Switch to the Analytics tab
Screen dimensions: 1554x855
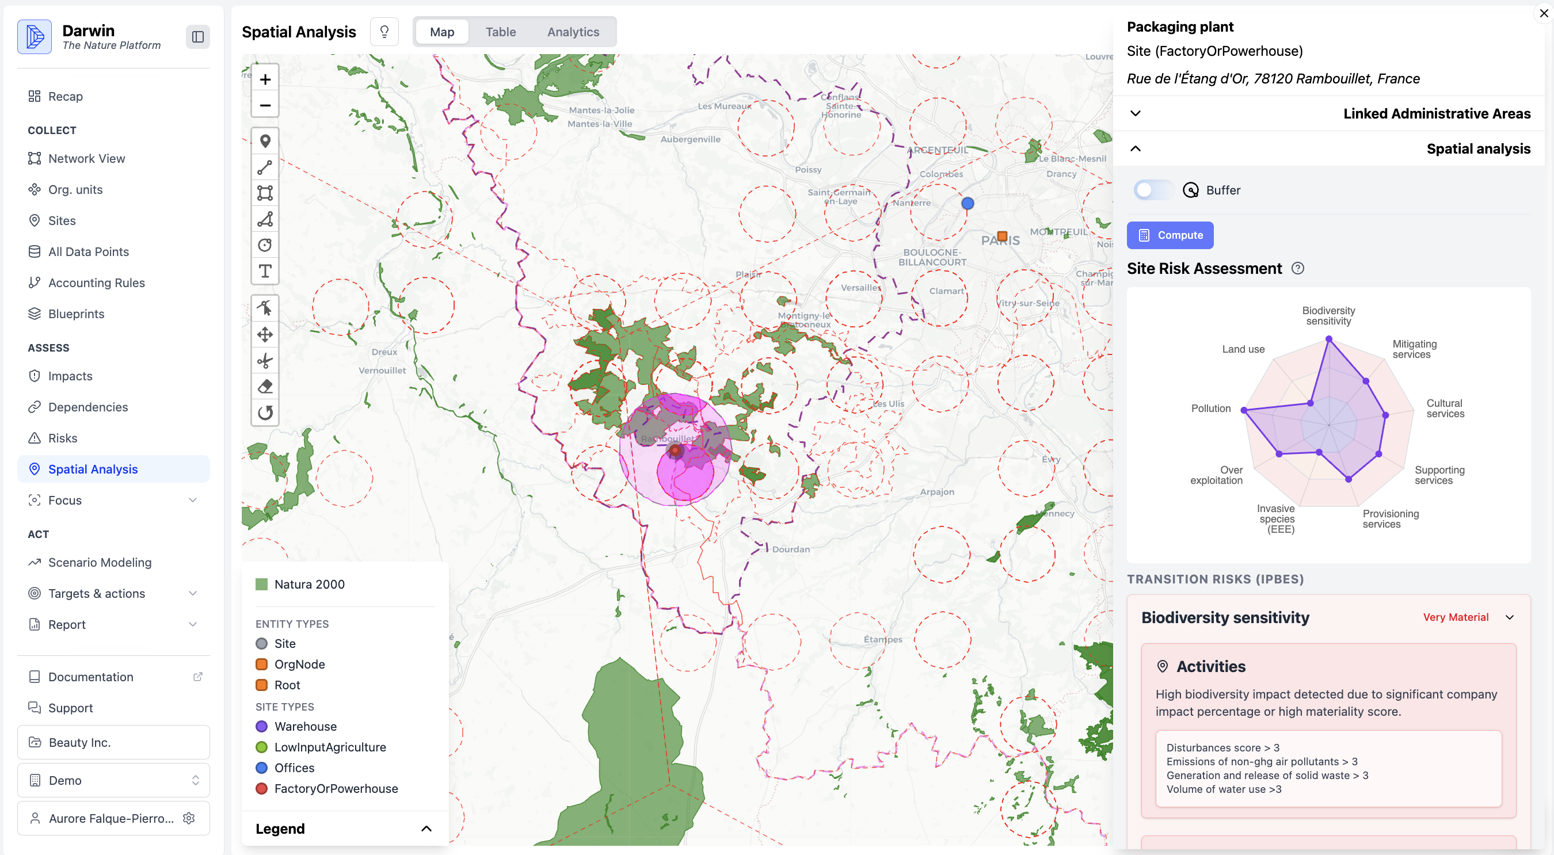[x=573, y=32]
